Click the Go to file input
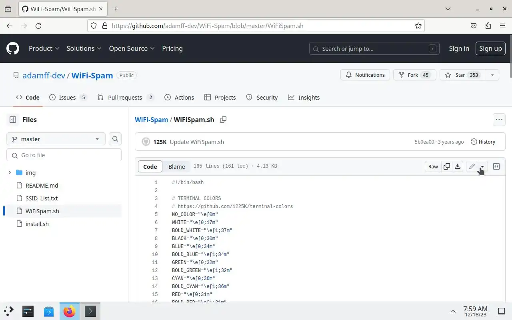Screen dimensions: 512x320 coord(64,155)
